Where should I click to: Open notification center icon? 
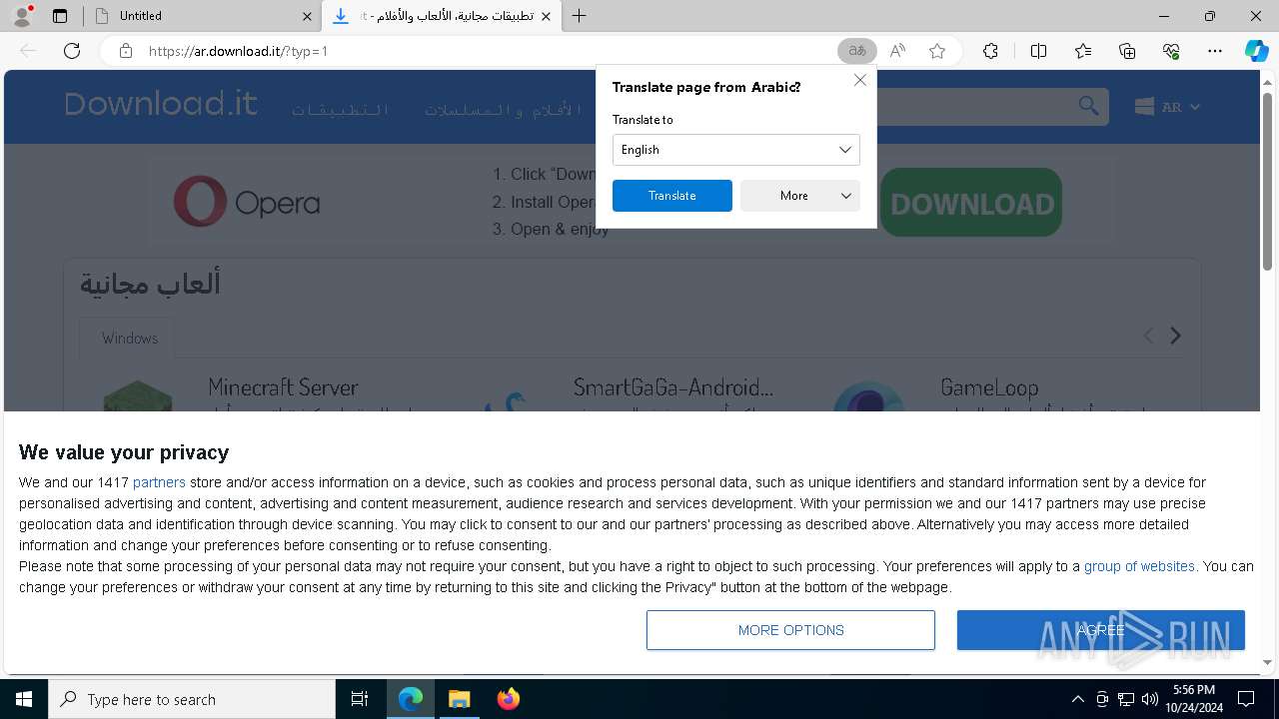(x=1246, y=699)
